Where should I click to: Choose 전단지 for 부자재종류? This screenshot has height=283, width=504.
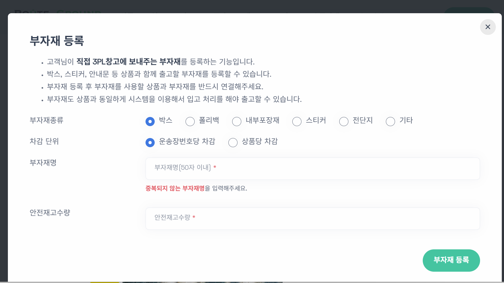(343, 121)
